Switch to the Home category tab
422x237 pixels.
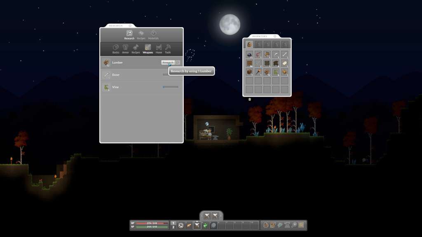(159, 48)
